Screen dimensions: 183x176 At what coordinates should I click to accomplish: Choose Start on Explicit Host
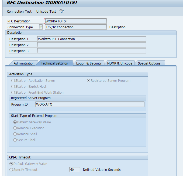(13, 87)
